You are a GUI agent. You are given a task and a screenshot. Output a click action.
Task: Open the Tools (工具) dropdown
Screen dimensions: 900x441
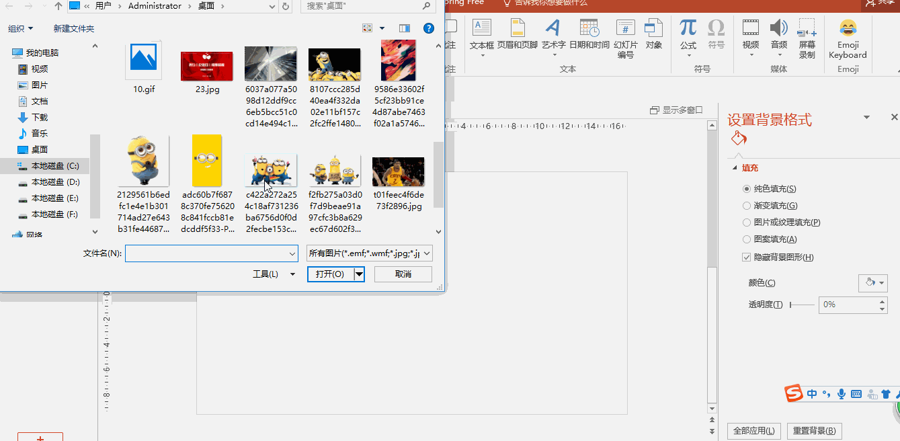click(x=274, y=274)
